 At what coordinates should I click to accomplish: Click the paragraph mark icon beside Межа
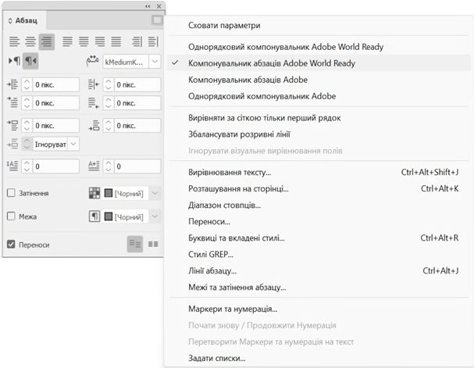tap(94, 216)
